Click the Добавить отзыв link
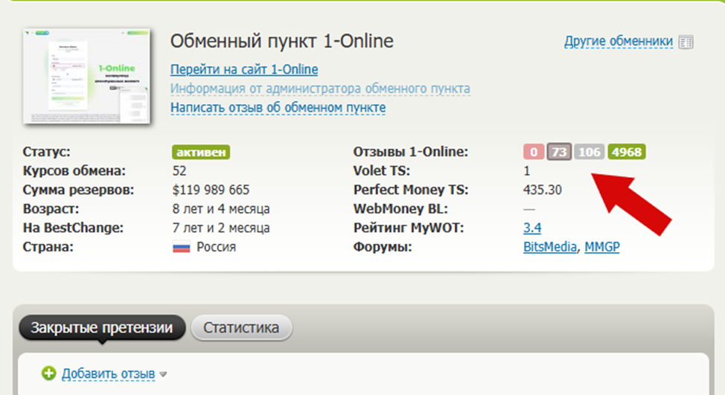This screenshot has height=395, width=725. pos(108,373)
